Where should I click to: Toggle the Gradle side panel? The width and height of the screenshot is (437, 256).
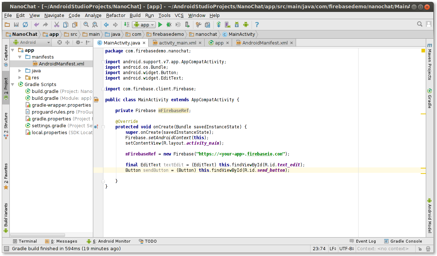429,98
